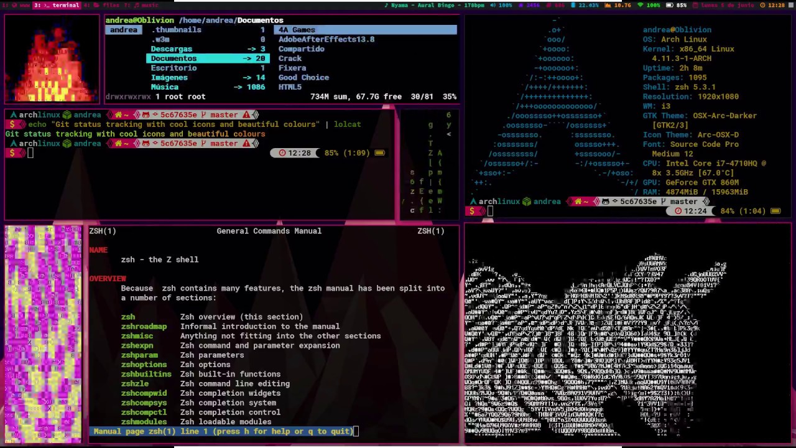This screenshot has height=448, width=796.
Task: Click the commit hash 5c67635e in first prompt
Action: click(178, 114)
